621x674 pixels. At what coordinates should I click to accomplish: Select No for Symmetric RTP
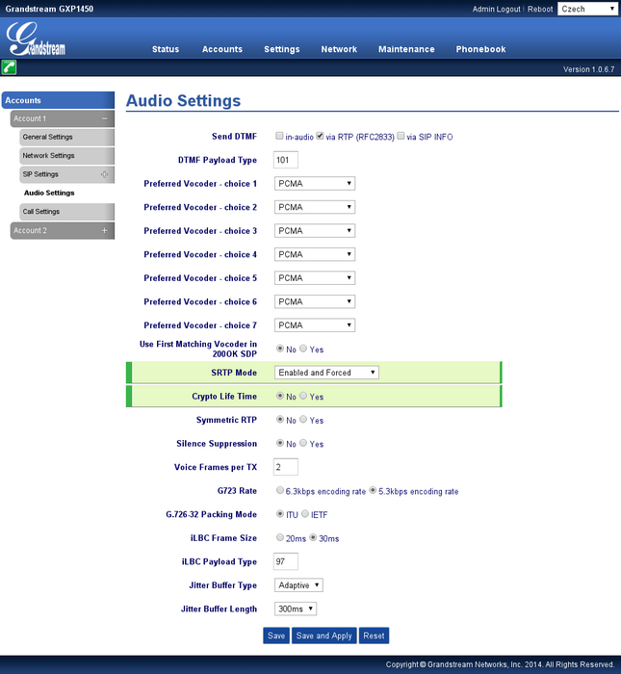(280, 420)
